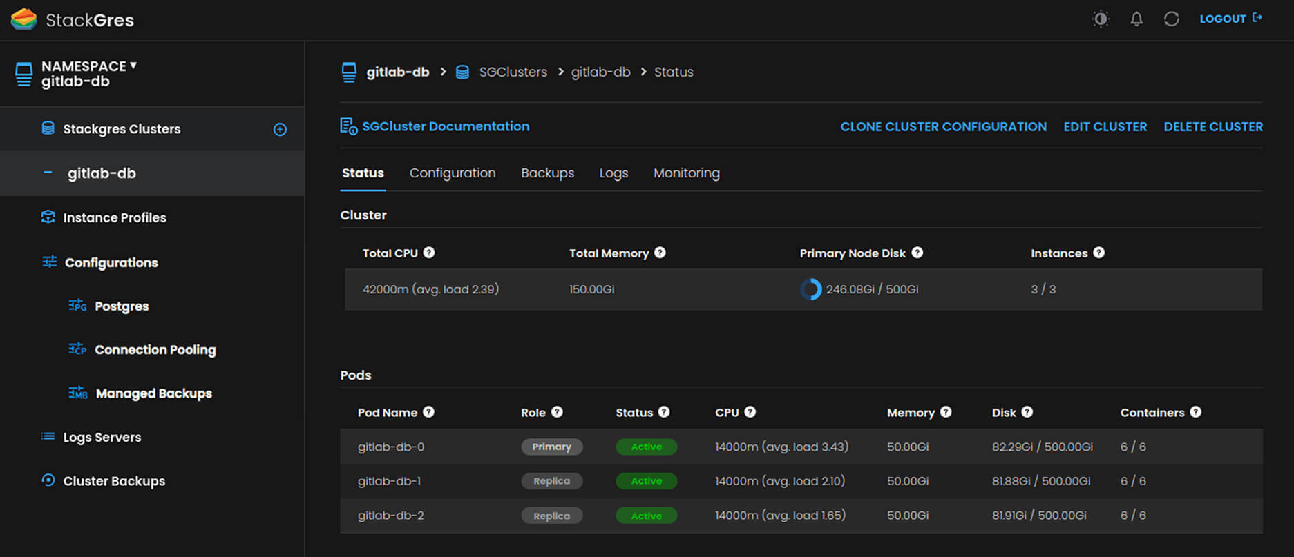Open Cluster Backups section

coord(114,481)
